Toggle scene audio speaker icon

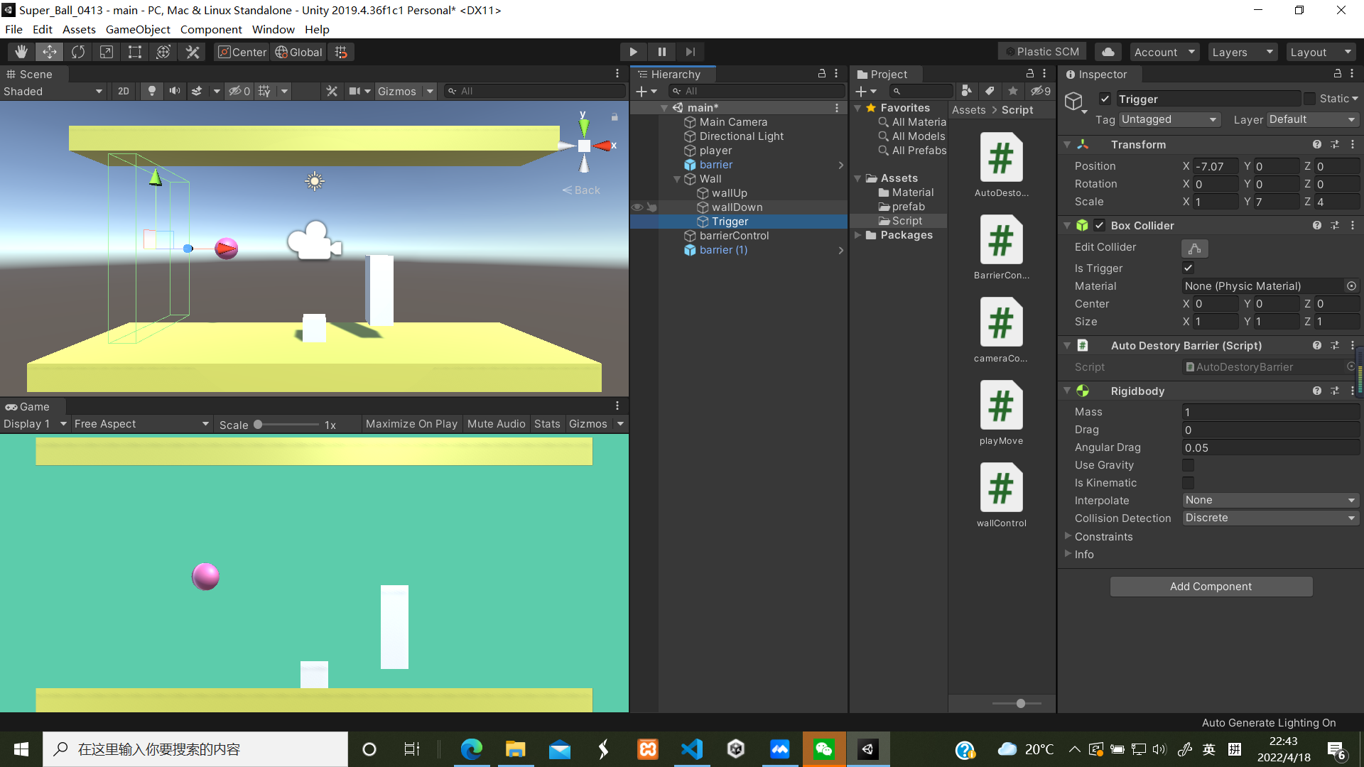174,91
